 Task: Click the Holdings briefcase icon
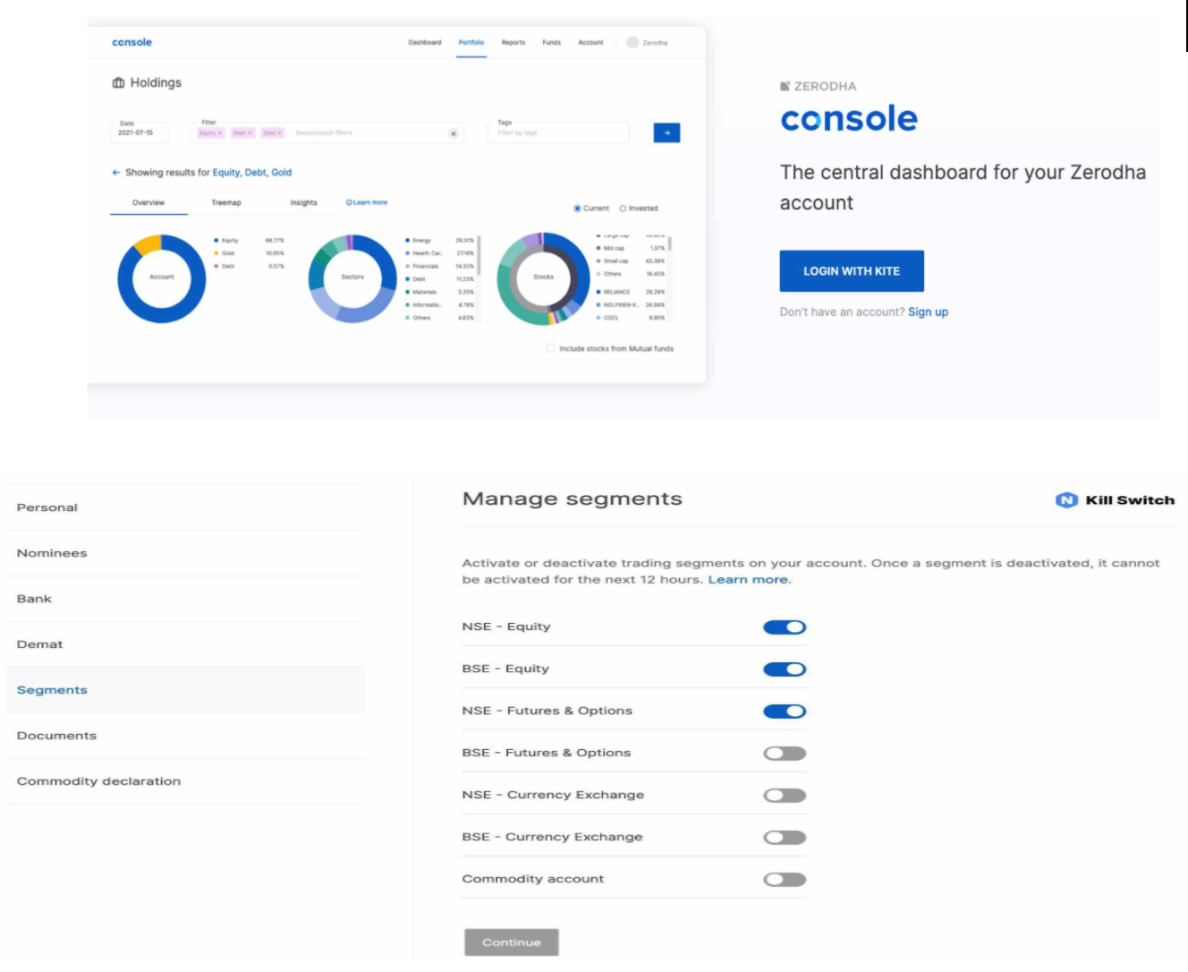[x=118, y=82]
